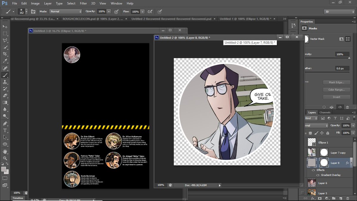This screenshot has width=357, height=201.
Task: Toggle pressure for opacity button
Action: (116, 11)
